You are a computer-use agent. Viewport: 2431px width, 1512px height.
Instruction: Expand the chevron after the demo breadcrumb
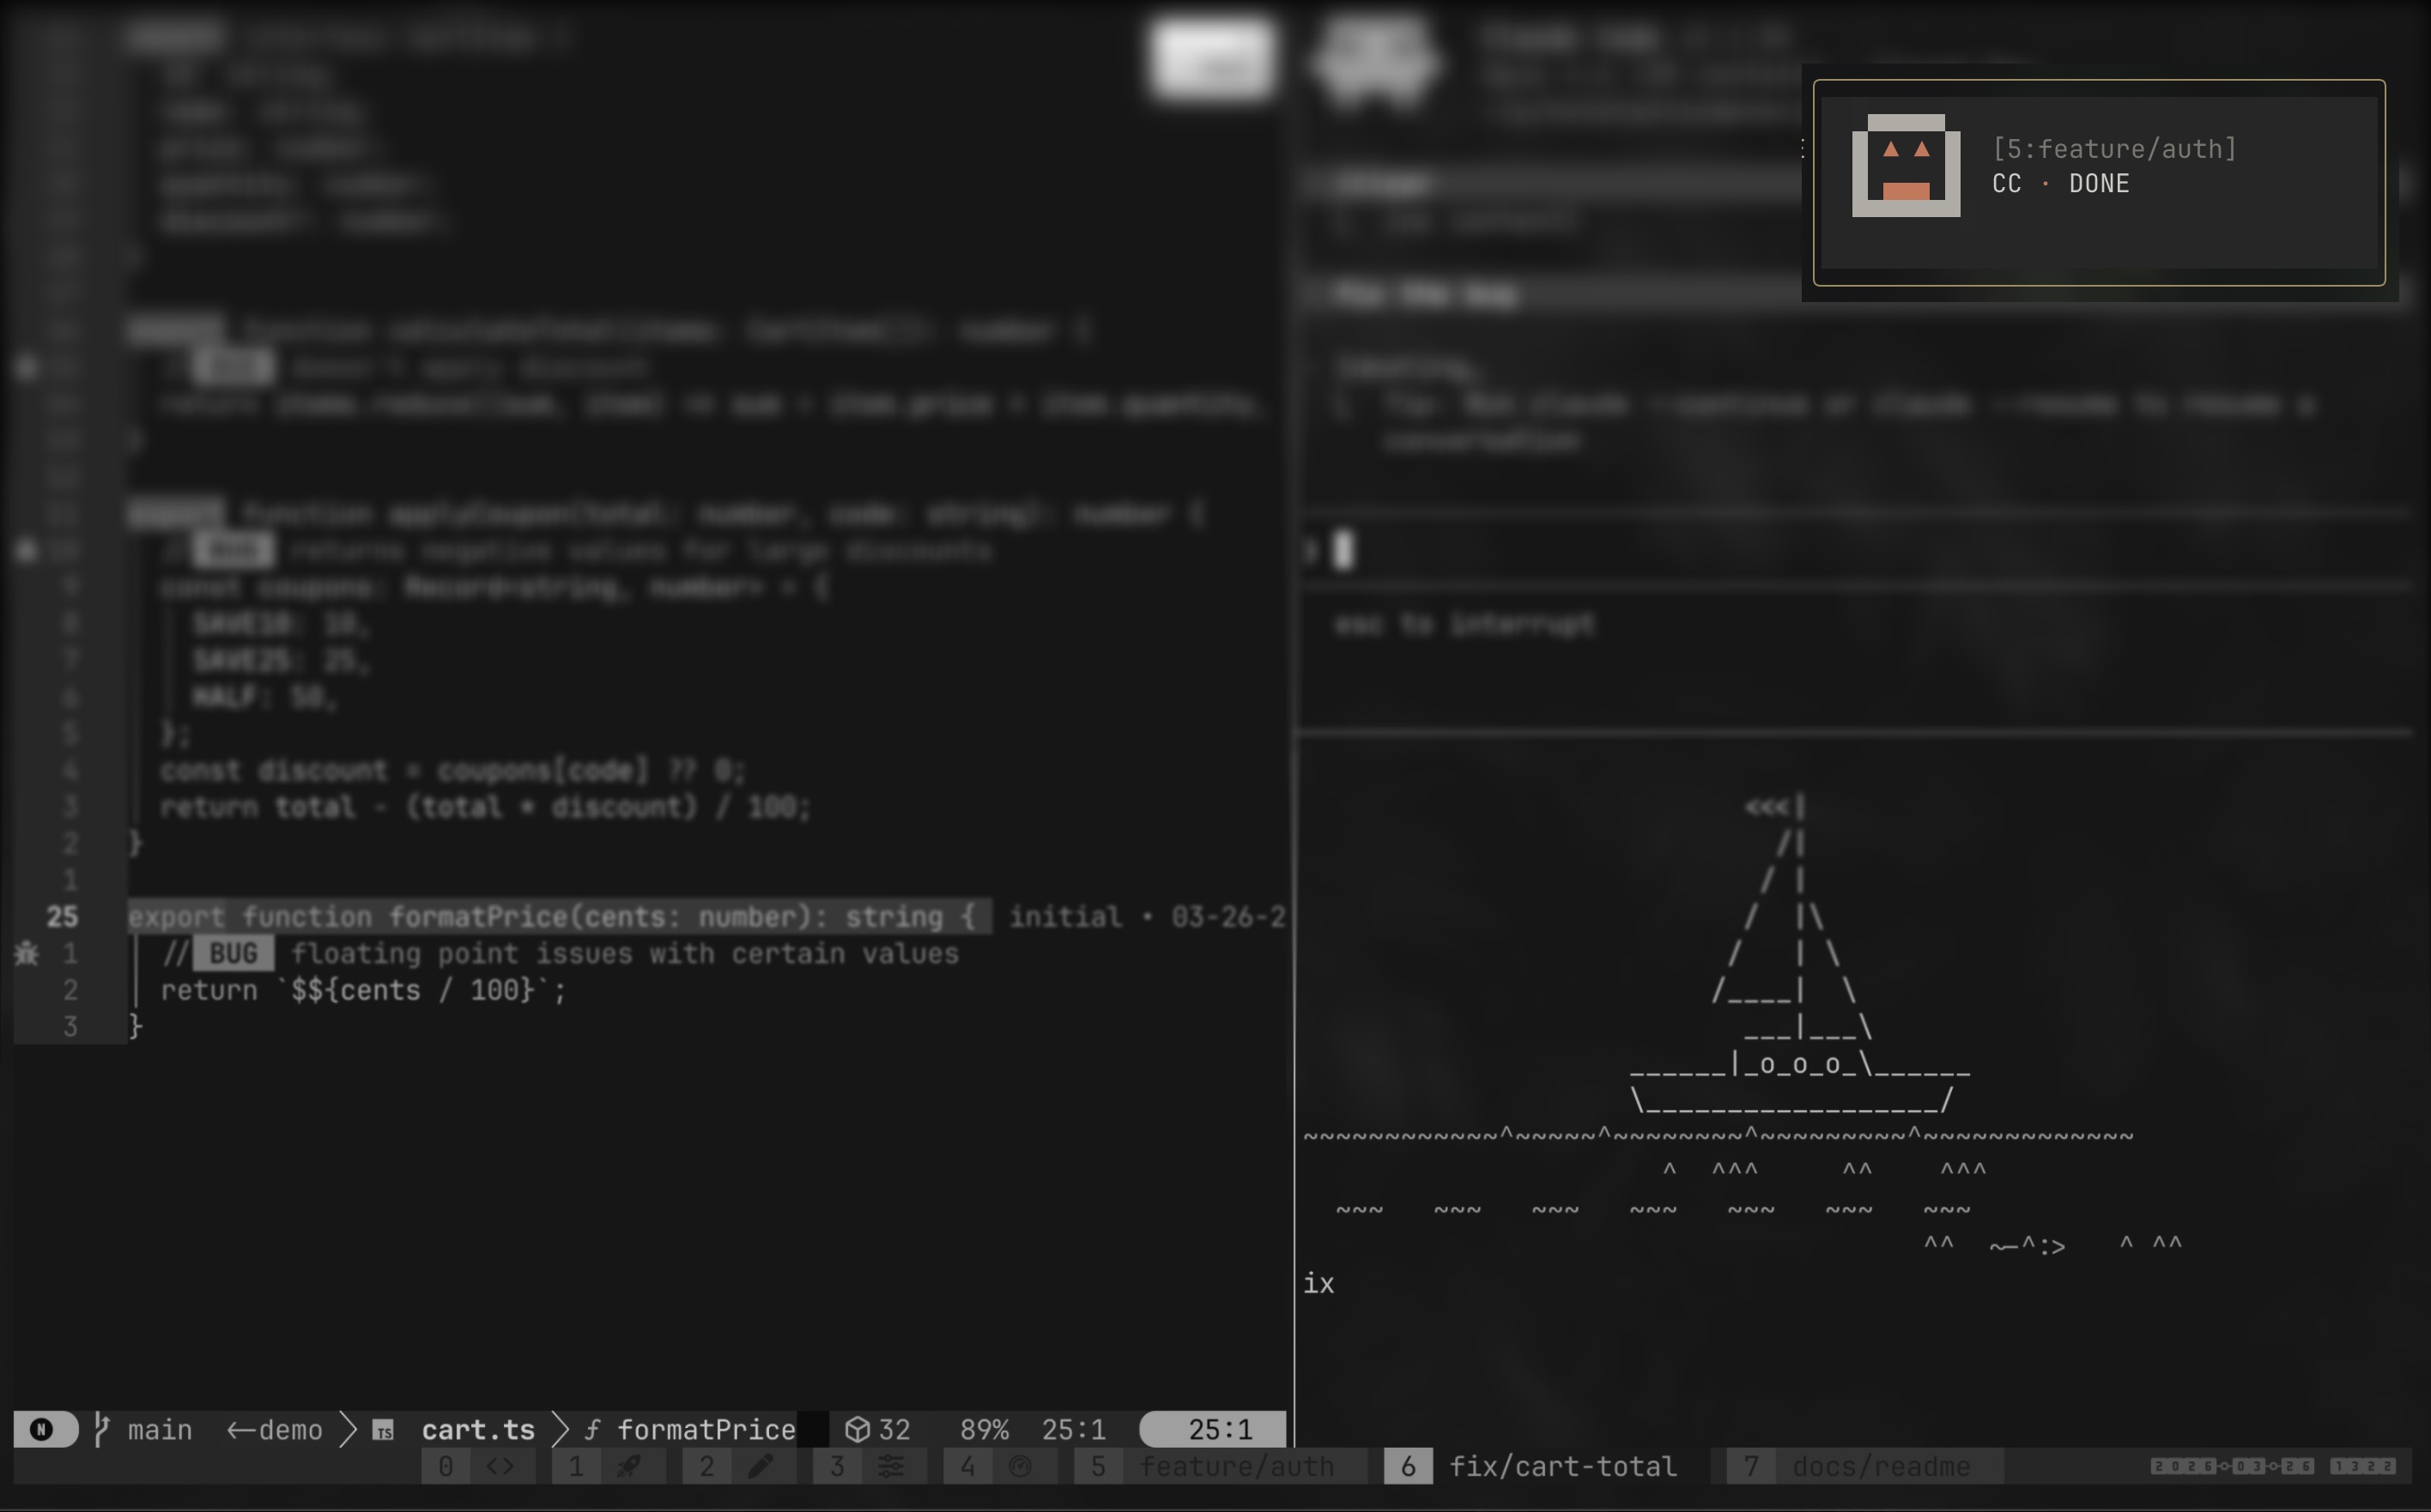point(347,1429)
